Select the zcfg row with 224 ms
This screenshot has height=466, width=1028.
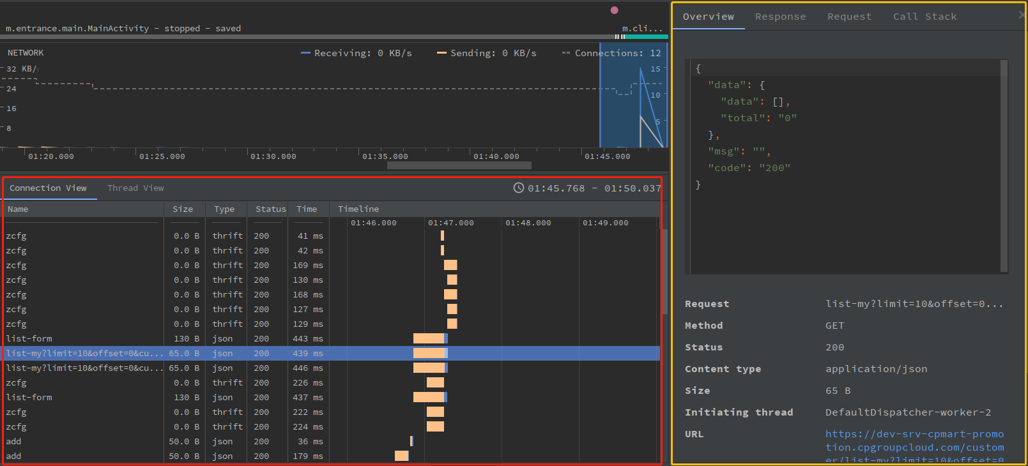(331, 426)
